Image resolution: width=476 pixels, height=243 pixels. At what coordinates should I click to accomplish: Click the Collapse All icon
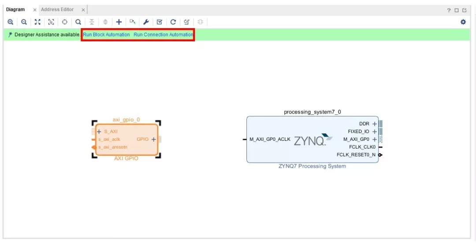(92, 22)
